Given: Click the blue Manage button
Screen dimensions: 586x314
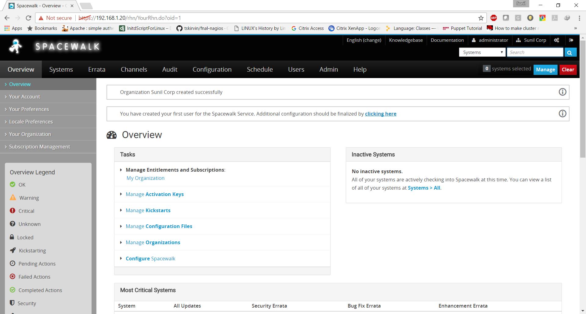Looking at the screenshot, I should [545, 70].
